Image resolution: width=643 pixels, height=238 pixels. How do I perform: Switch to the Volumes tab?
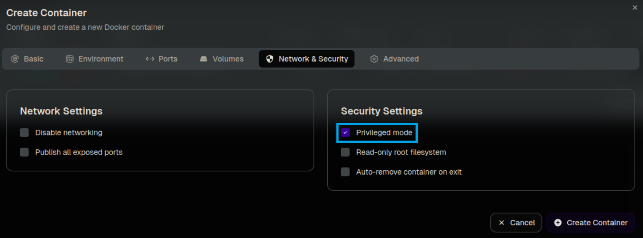tap(228, 59)
